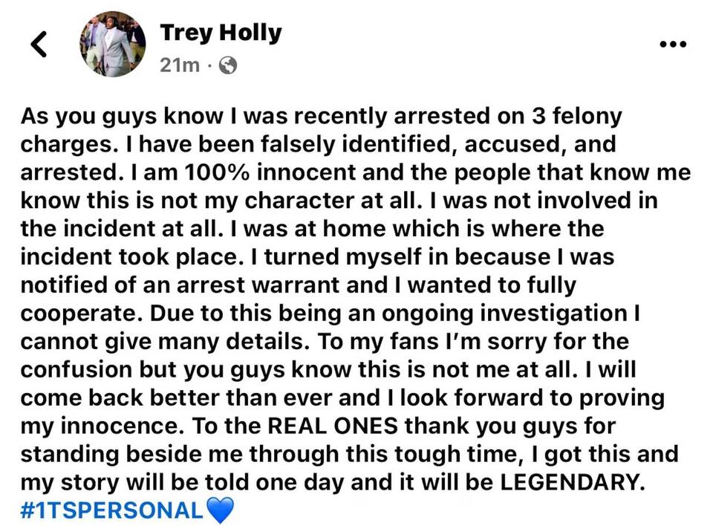713x526 pixels.
Task: Click the Trey Holly header name label
Action: coord(221,32)
